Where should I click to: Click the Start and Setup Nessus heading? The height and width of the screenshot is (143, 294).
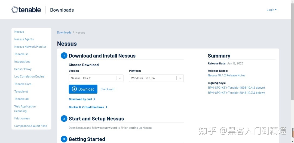pyautogui.click(x=96, y=119)
